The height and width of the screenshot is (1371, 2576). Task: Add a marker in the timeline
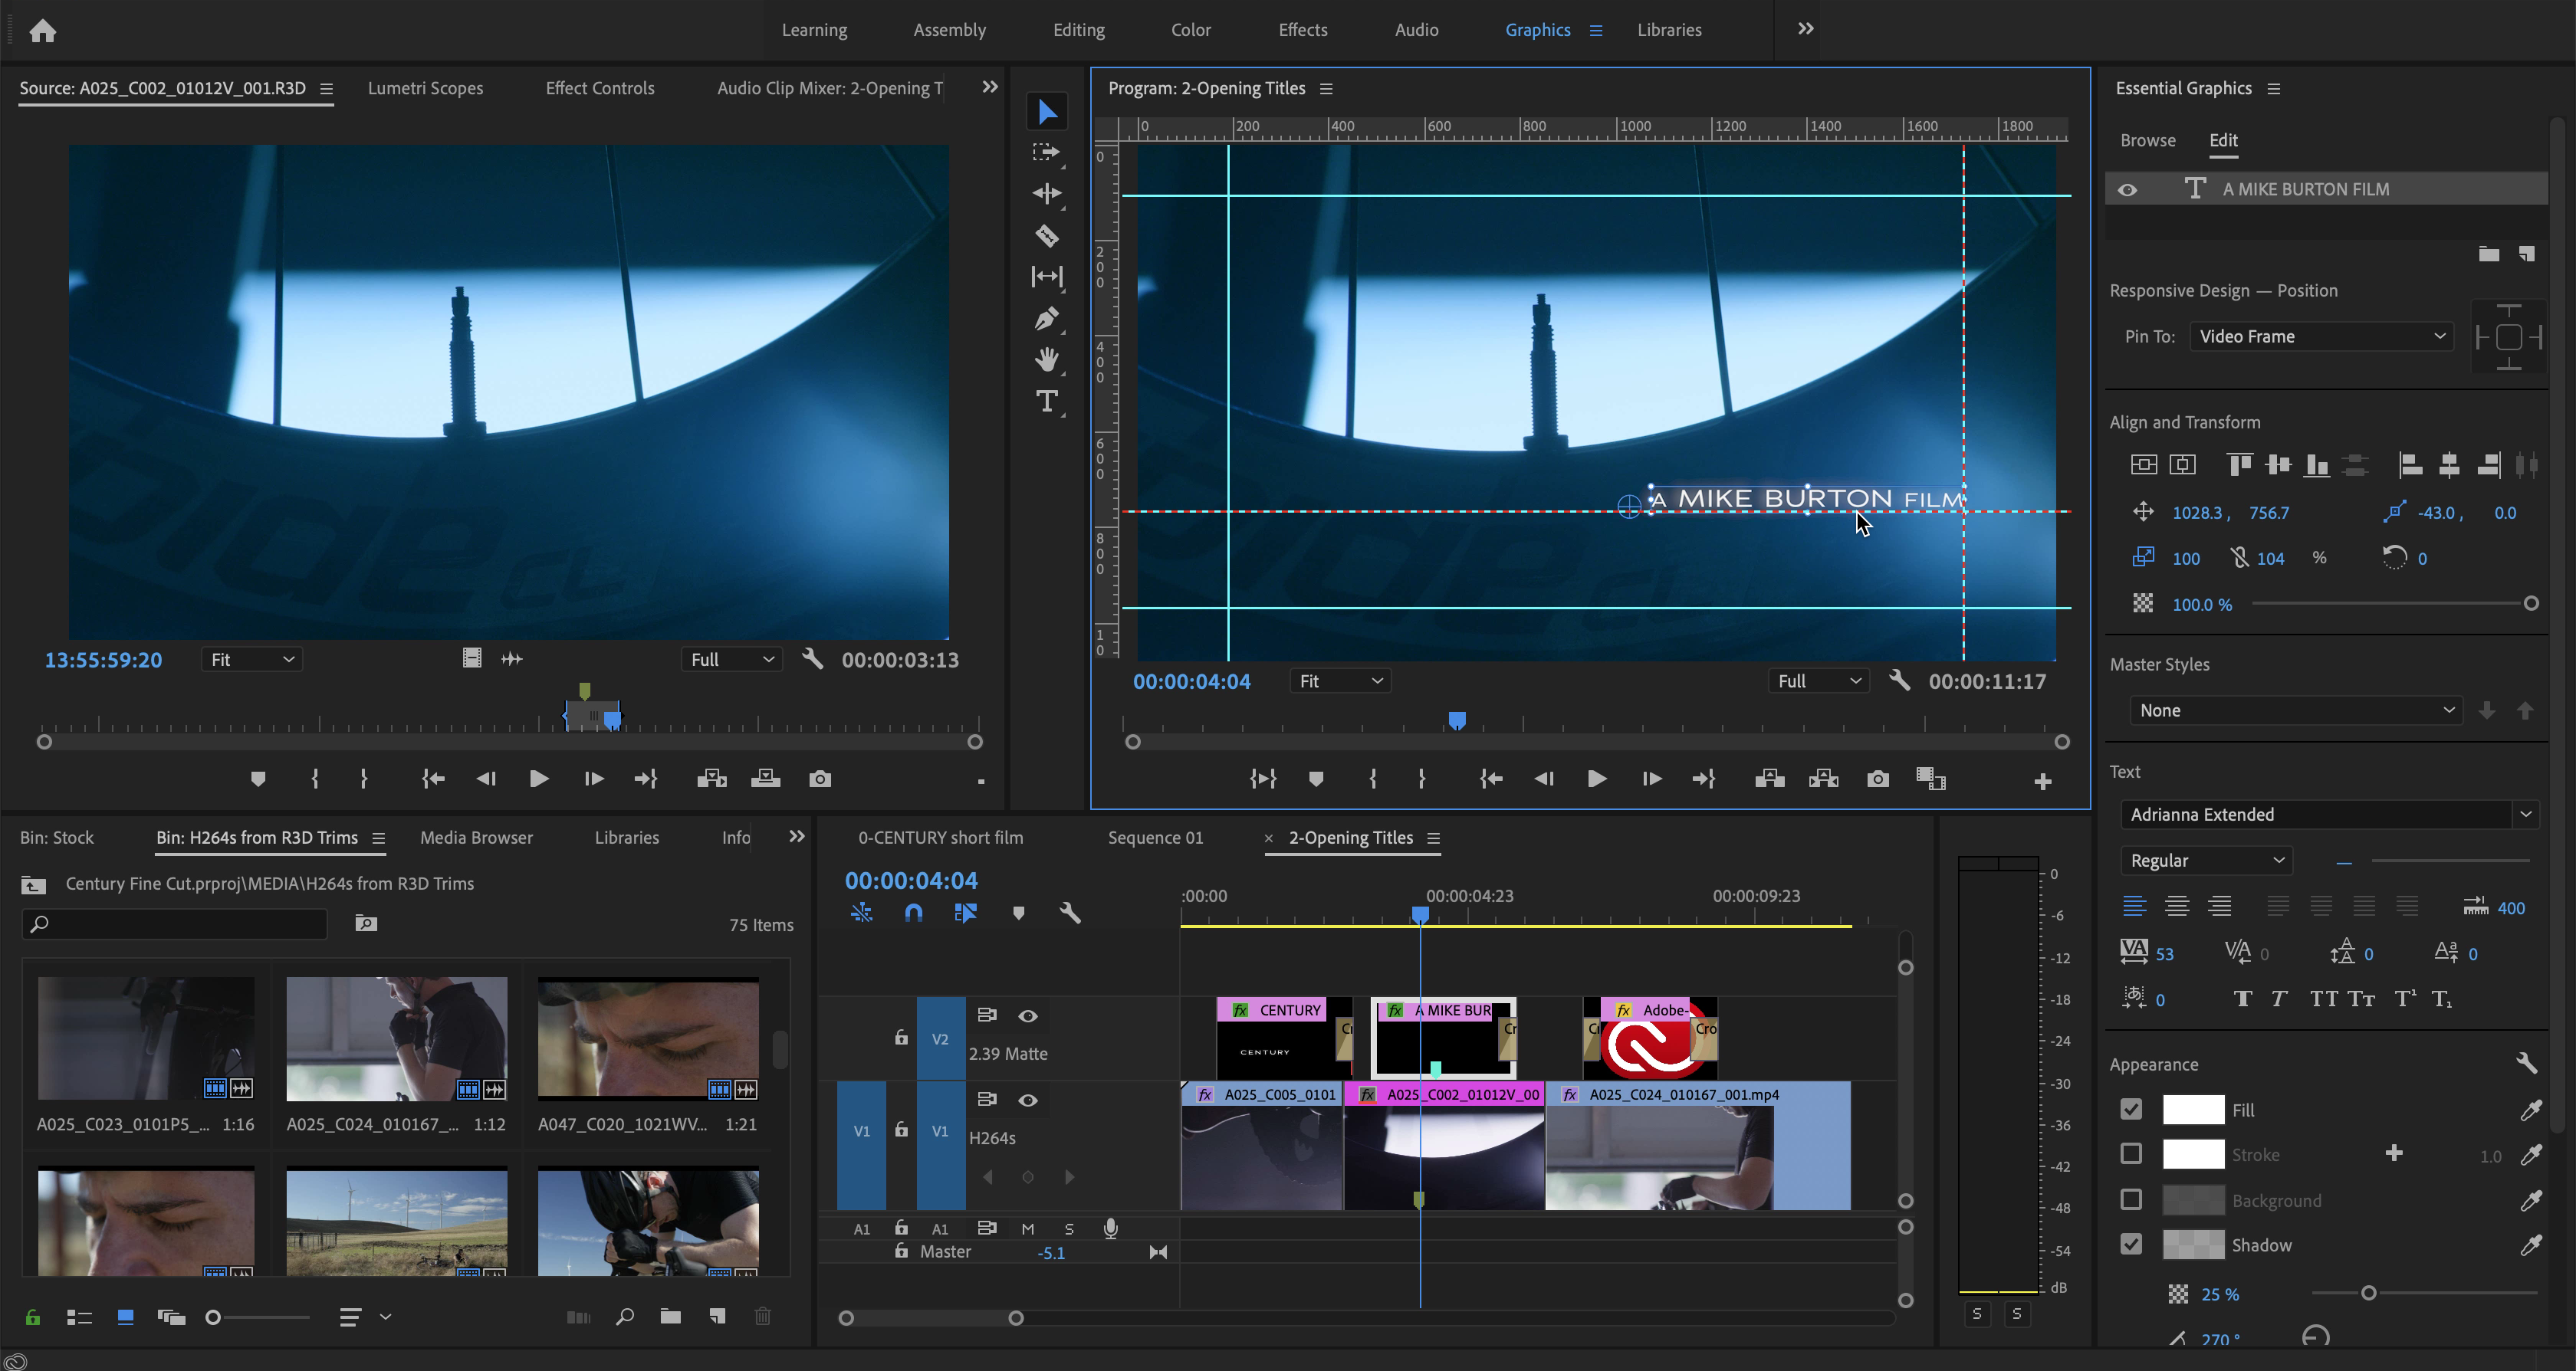click(x=1018, y=912)
